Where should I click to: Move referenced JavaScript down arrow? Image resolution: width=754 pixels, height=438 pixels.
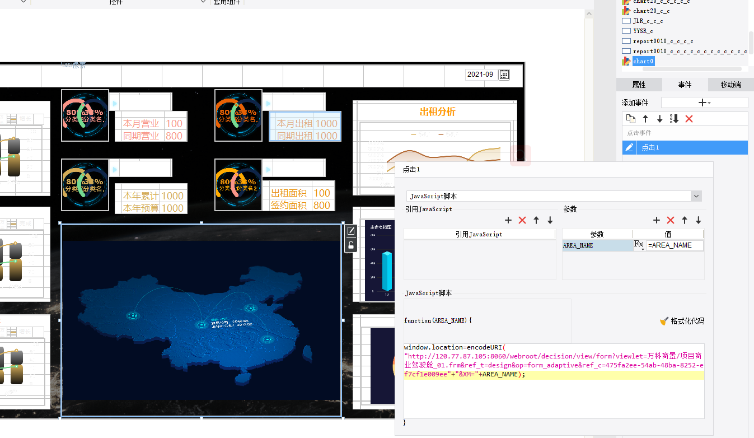pyautogui.click(x=550, y=221)
